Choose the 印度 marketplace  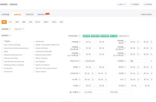coord(61,22)
